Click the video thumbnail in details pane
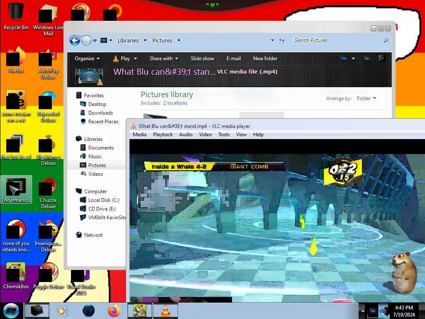 click(89, 76)
